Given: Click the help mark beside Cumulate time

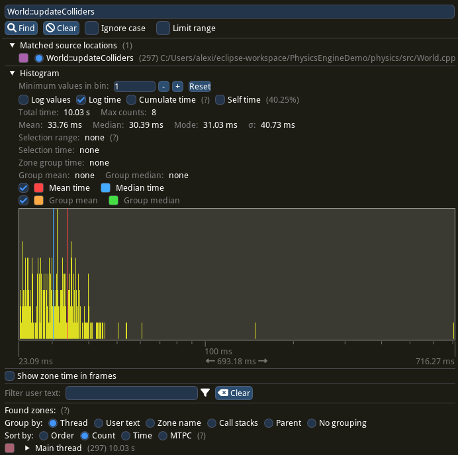Looking at the screenshot, I should point(205,100).
